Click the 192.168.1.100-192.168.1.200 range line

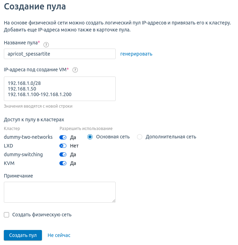pos(39,94)
